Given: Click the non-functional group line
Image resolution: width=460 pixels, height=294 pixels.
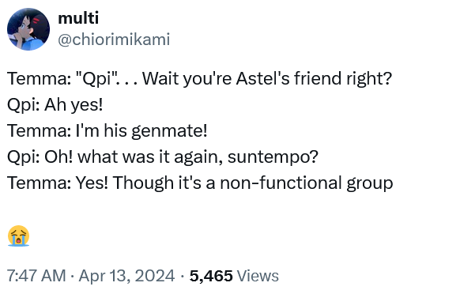Looking at the screenshot, I should pos(200,183).
